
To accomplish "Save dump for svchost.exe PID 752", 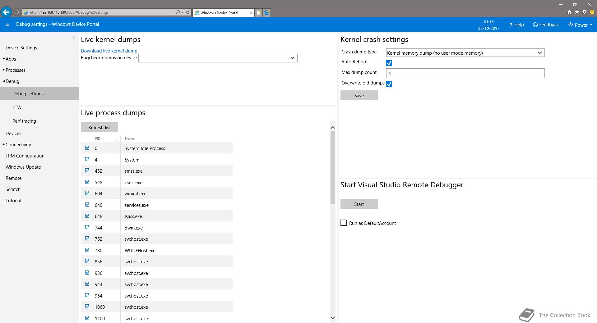I will tap(87, 239).
